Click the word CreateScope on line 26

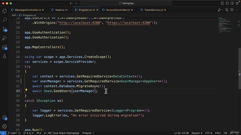pos(95,57)
